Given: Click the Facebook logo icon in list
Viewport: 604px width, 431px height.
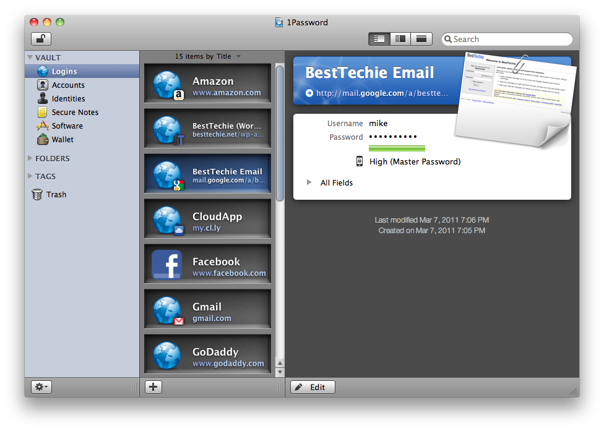Looking at the screenshot, I should pyautogui.click(x=166, y=265).
